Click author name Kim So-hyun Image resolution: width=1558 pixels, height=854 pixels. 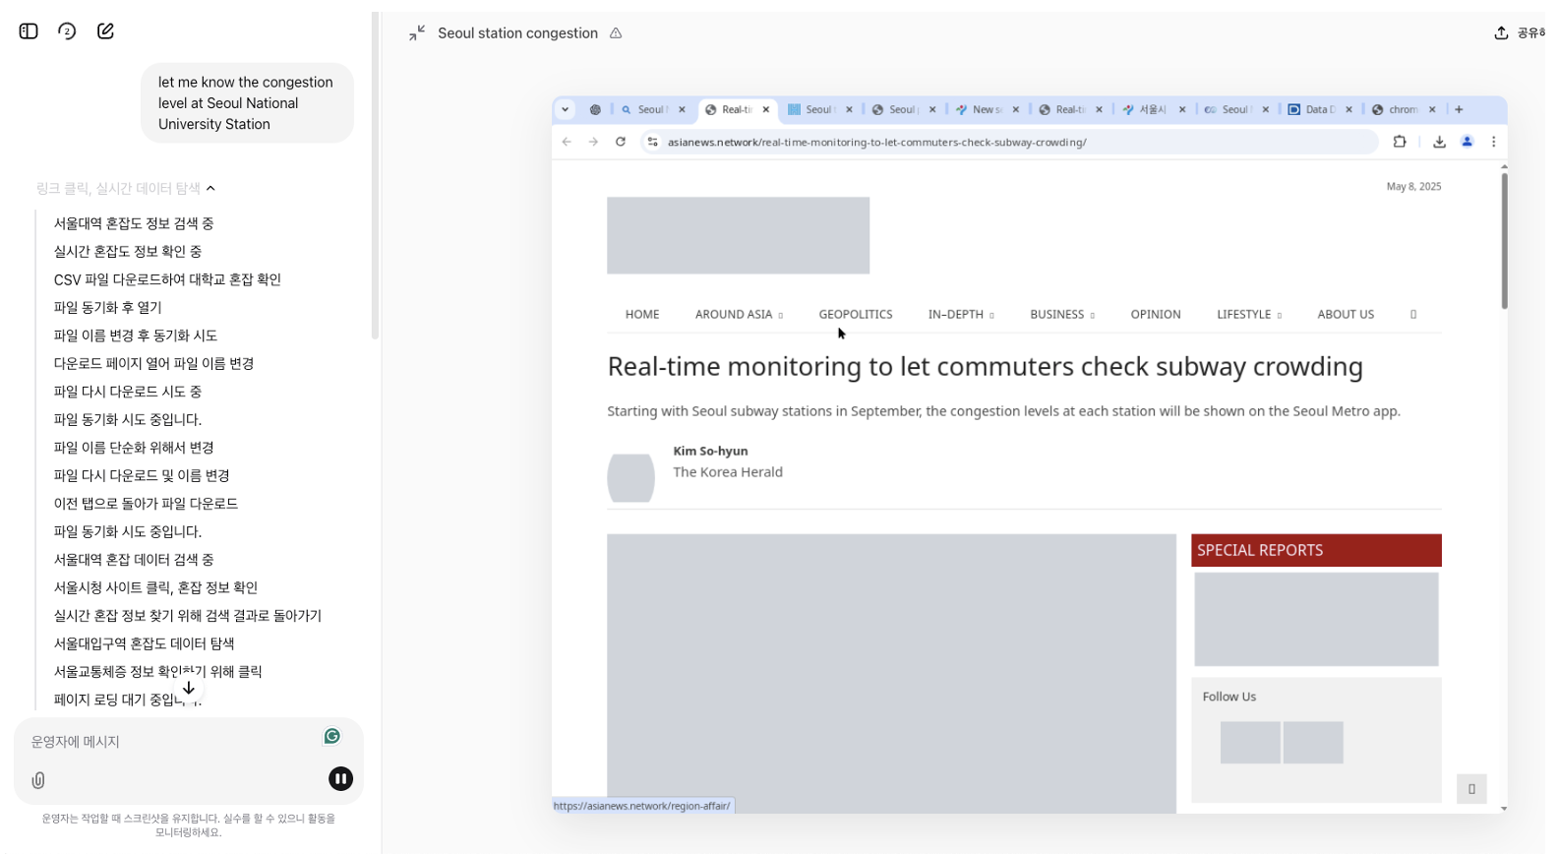click(710, 452)
